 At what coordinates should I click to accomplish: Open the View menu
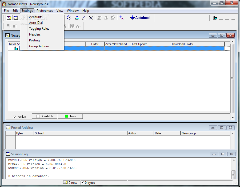[60, 11]
